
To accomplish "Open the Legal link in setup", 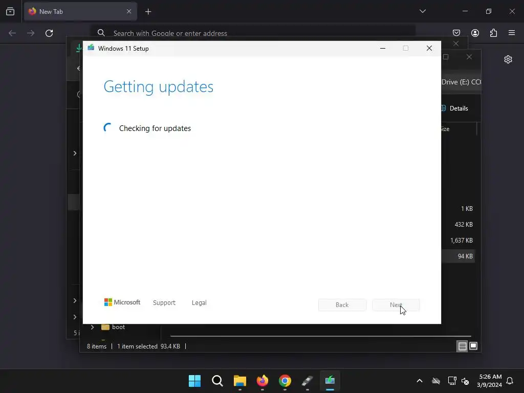I will [199, 303].
